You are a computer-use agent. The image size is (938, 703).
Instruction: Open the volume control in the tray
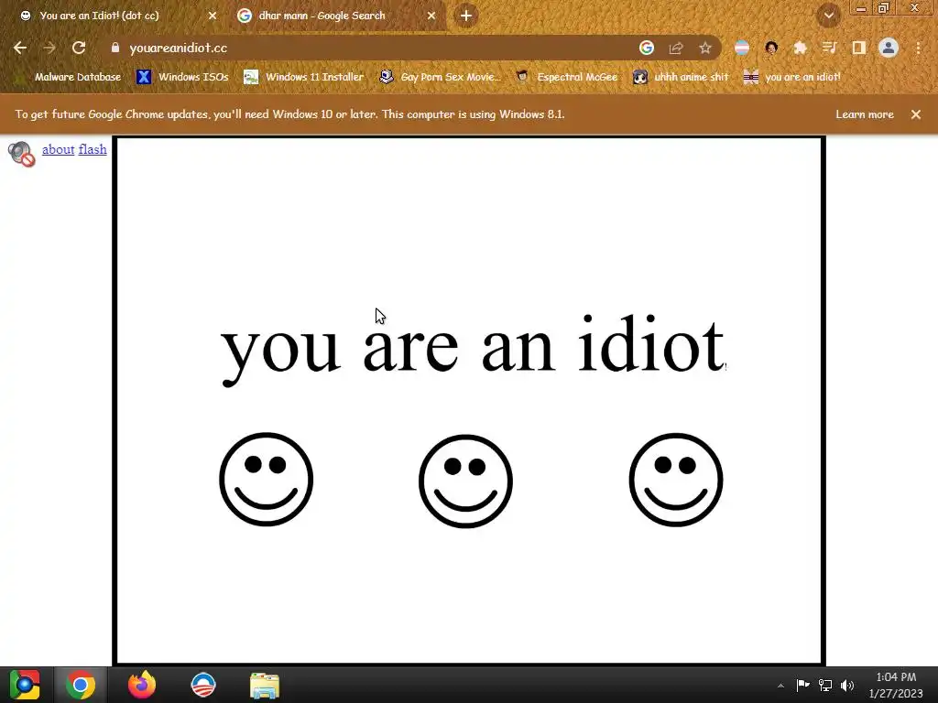tap(847, 685)
